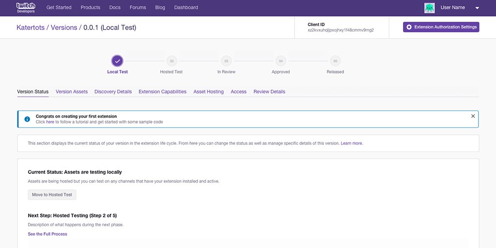Switch to Asset Hosting tab

click(208, 92)
